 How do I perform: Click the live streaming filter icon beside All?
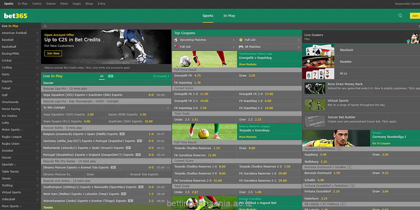110,76
